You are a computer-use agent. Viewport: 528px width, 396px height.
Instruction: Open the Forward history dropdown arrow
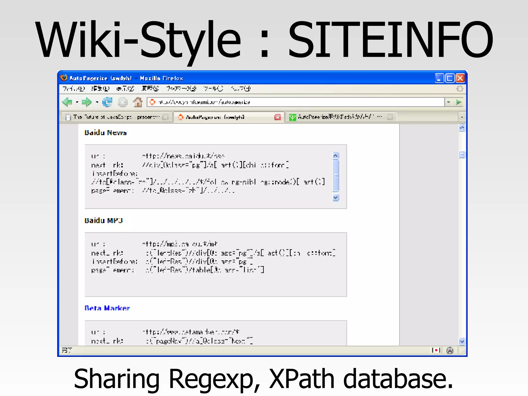pyautogui.click(x=97, y=102)
